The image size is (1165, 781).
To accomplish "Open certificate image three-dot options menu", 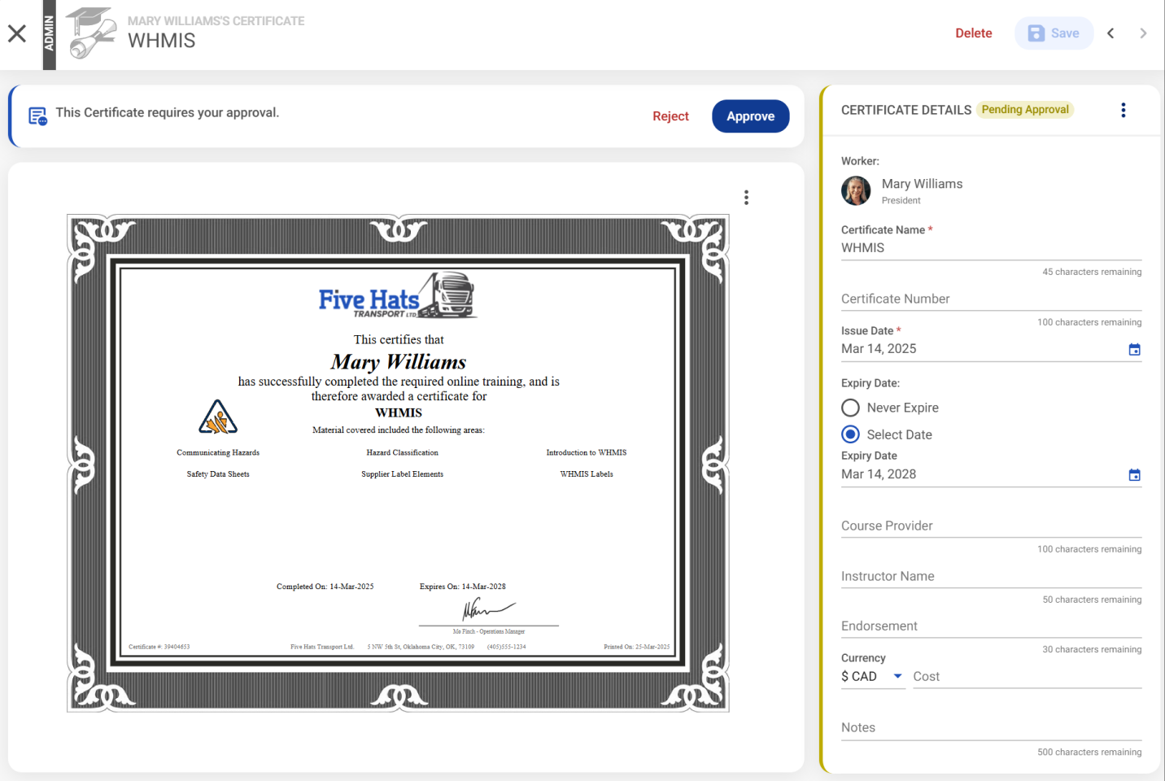I will (x=746, y=198).
